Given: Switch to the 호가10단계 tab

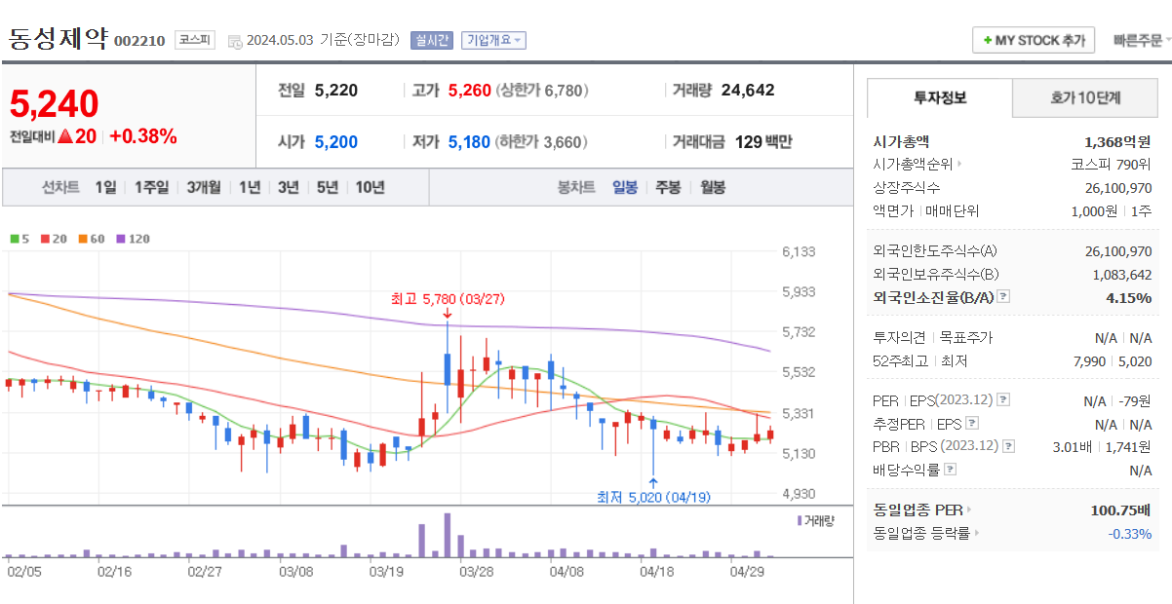Looking at the screenshot, I should pyautogui.click(x=1085, y=97).
